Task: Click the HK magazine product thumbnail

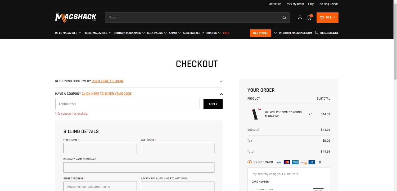Action: point(256,114)
